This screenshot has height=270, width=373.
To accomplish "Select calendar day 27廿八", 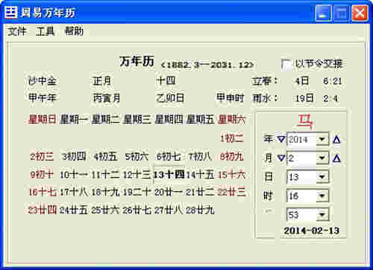I will 169,210.
